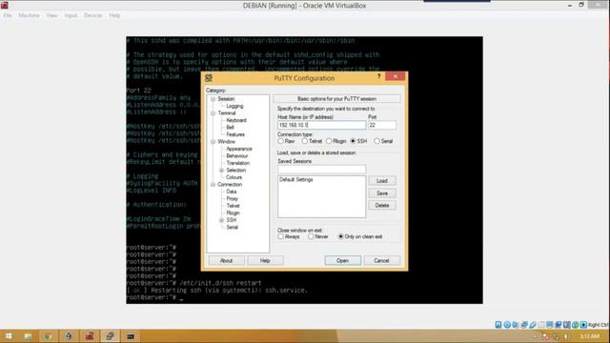This screenshot has height=343, width=610.
Task: Click the Port field showing 22
Action: tap(382, 125)
